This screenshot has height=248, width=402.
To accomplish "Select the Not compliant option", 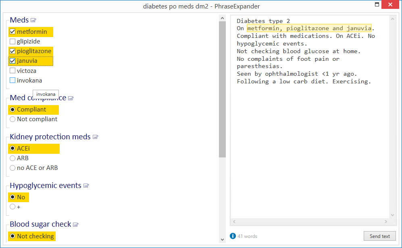I will 12,119.
